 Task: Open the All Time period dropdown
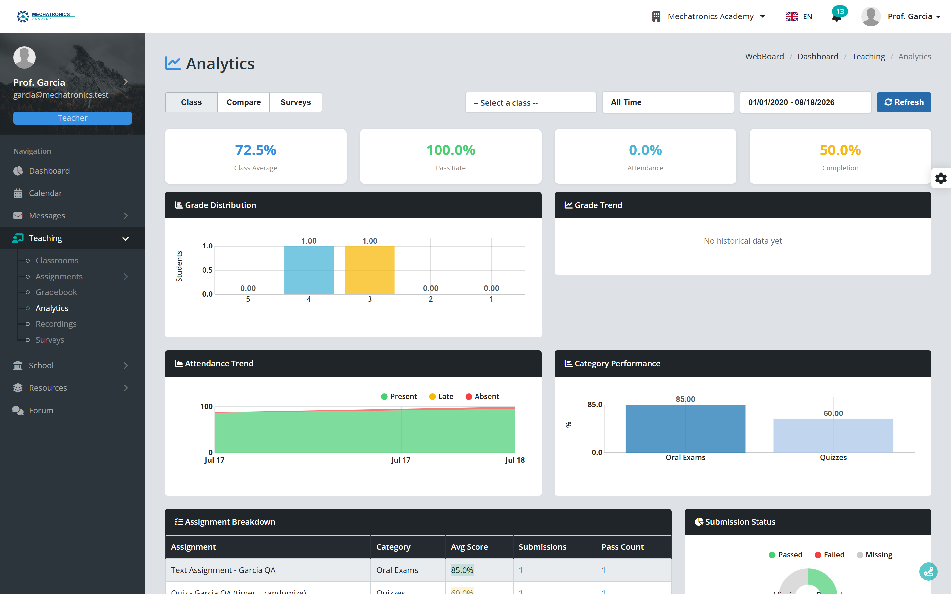click(x=668, y=103)
